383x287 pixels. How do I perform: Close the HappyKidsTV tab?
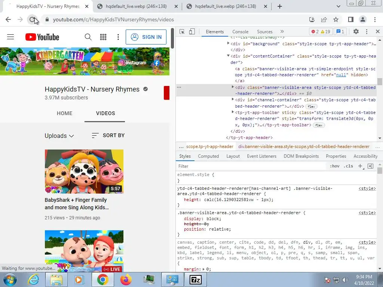[87, 7]
